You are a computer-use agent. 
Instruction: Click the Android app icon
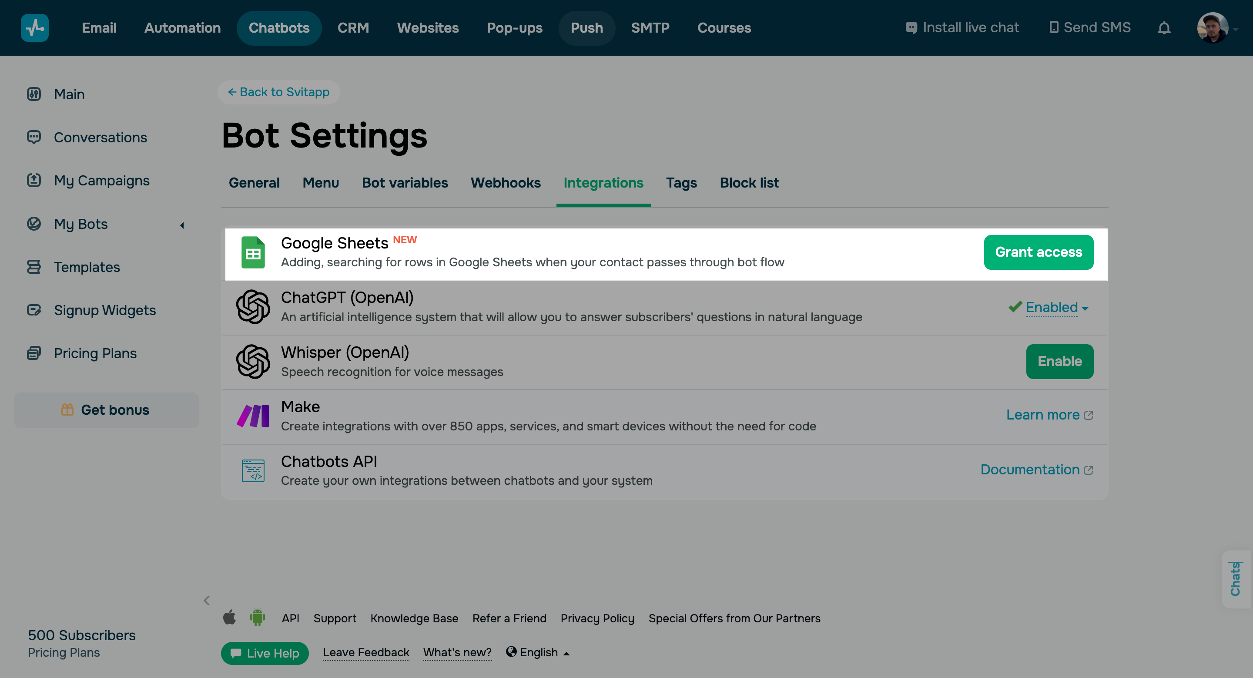257,618
